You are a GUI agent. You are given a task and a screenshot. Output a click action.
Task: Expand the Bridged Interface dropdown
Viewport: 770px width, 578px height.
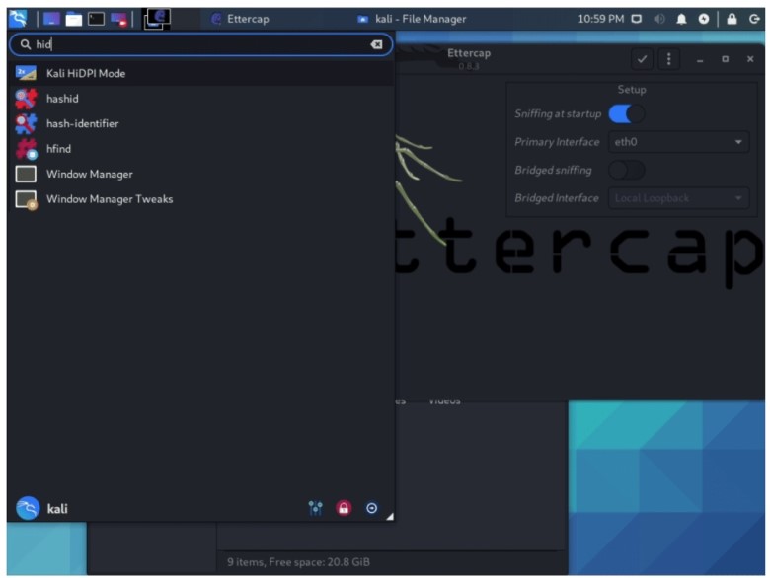[x=678, y=198]
